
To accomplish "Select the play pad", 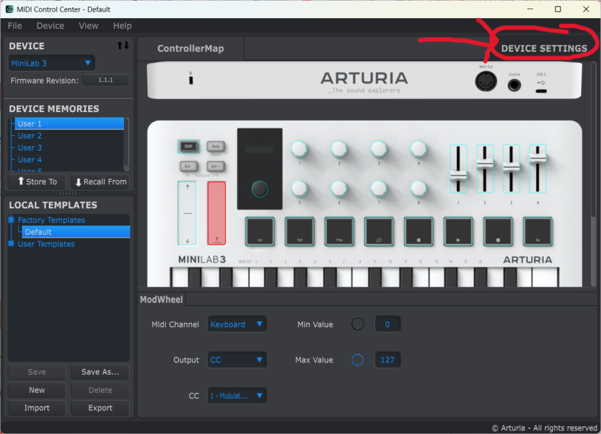I will tap(458, 231).
